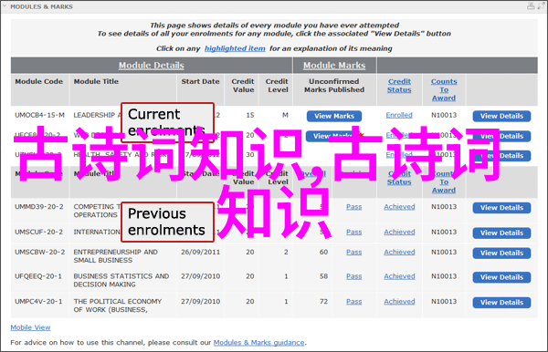Collapse the Modules & Marks panel arrow
Viewport: 548px width, 352px height.
point(5,6)
